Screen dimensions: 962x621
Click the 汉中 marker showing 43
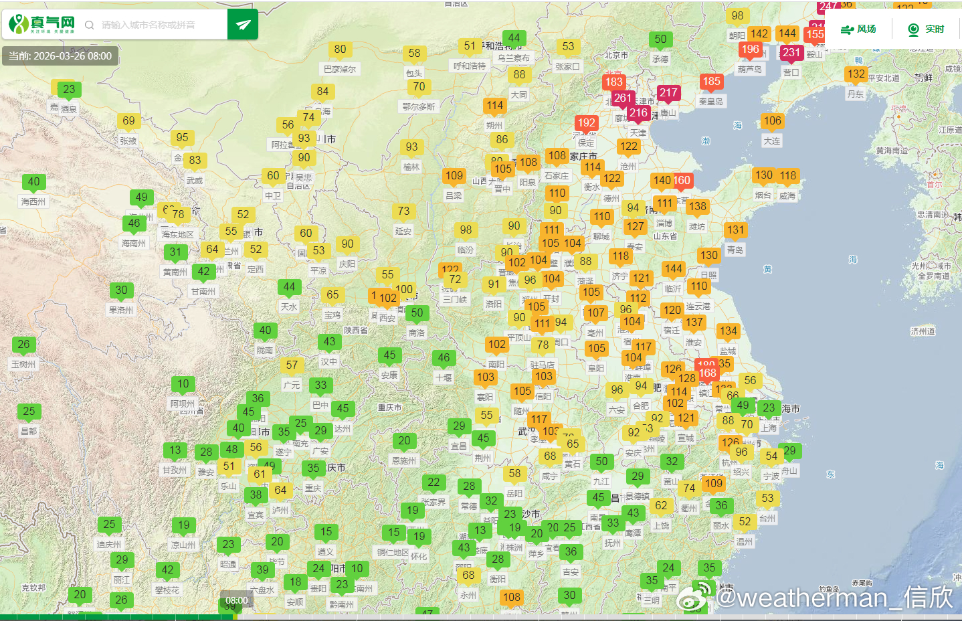click(329, 343)
